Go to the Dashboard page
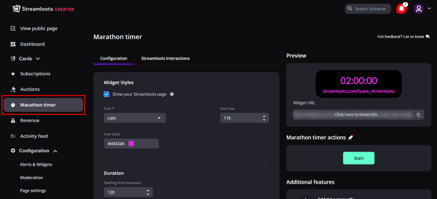The image size is (437, 199). [x=32, y=44]
